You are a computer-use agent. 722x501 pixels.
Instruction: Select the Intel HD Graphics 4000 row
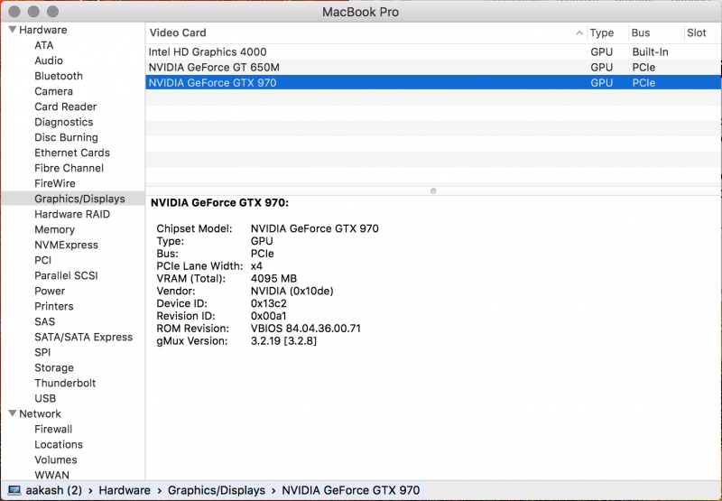click(x=433, y=51)
